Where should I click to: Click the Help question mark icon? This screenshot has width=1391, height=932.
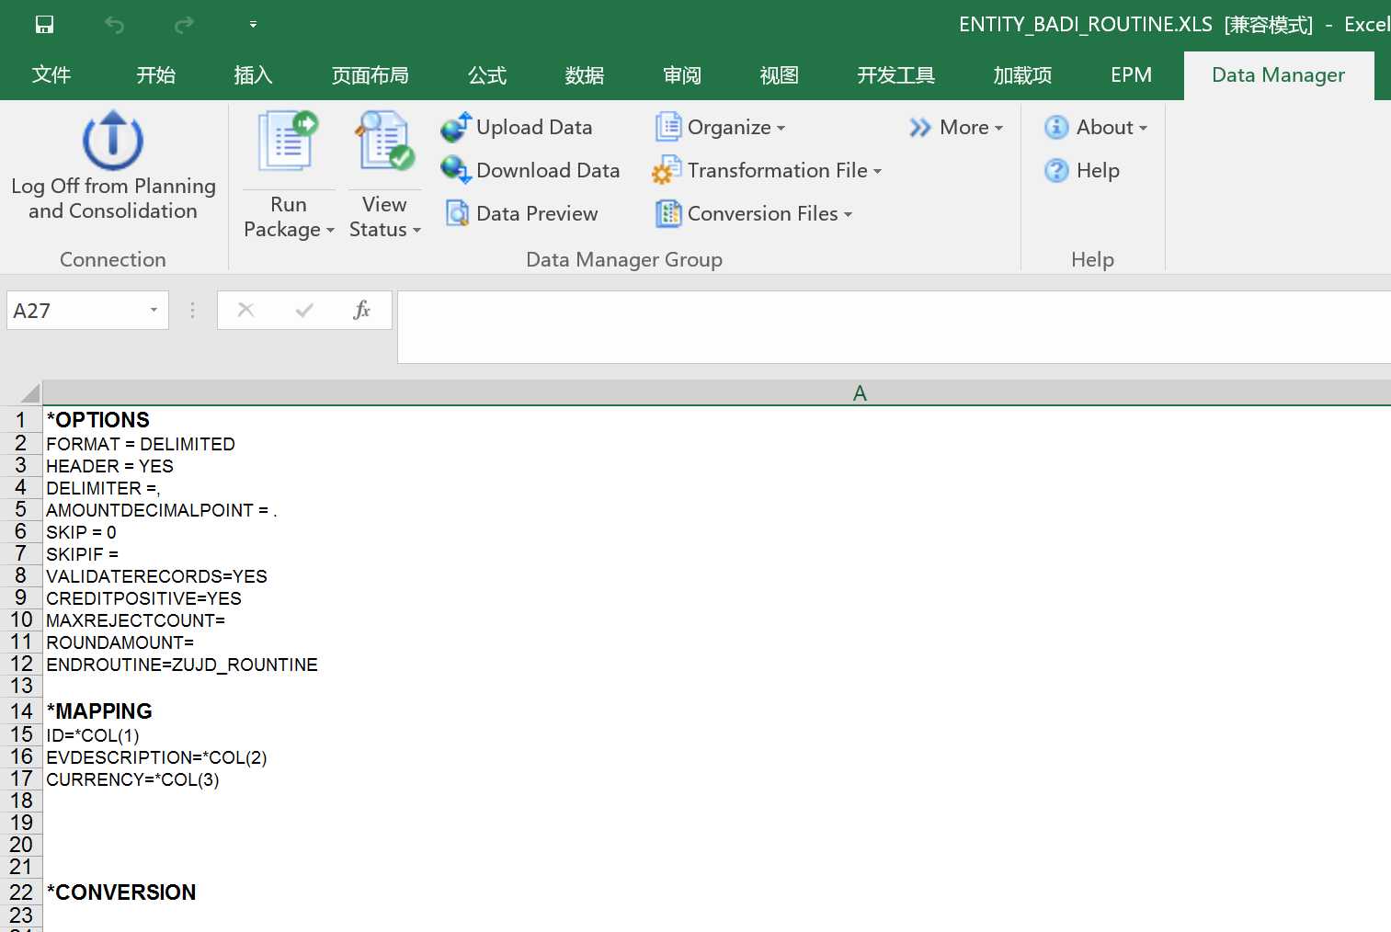pos(1056,170)
